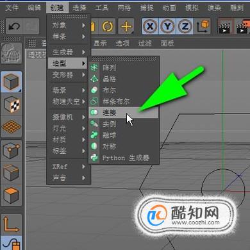Expand the 摄像机 submenu
The height and width of the screenshot is (250, 250).
coord(69,117)
